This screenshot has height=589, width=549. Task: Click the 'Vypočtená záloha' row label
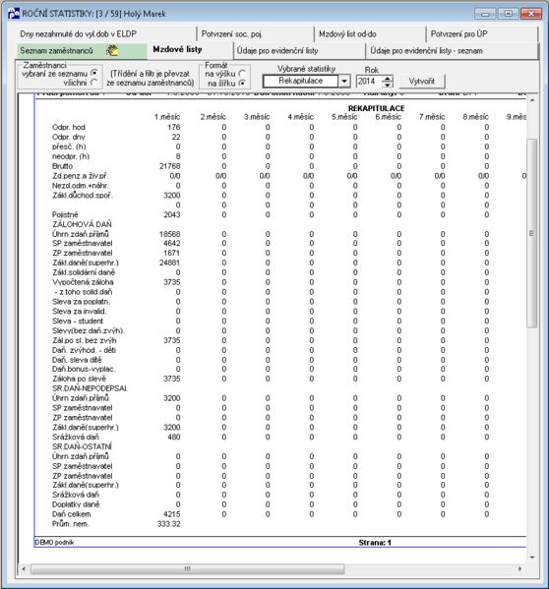(x=83, y=282)
